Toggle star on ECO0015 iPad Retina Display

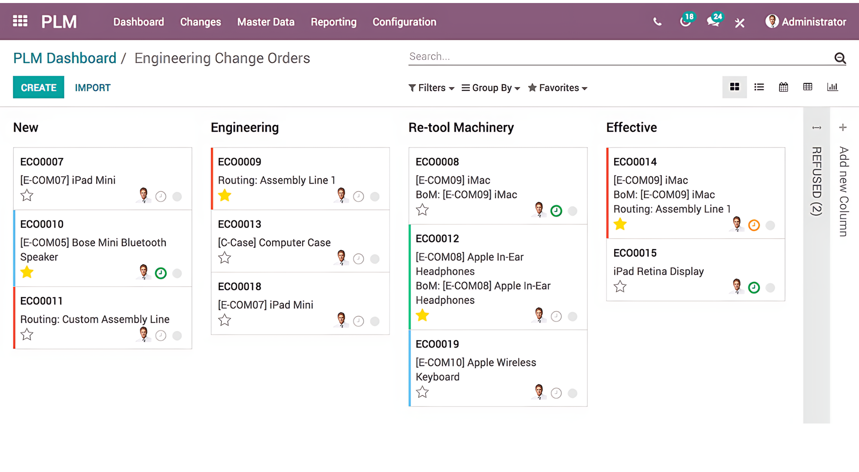click(x=620, y=286)
